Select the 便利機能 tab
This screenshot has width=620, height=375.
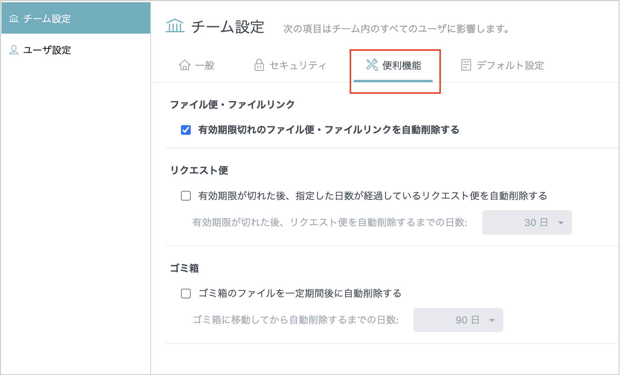tap(393, 66)
